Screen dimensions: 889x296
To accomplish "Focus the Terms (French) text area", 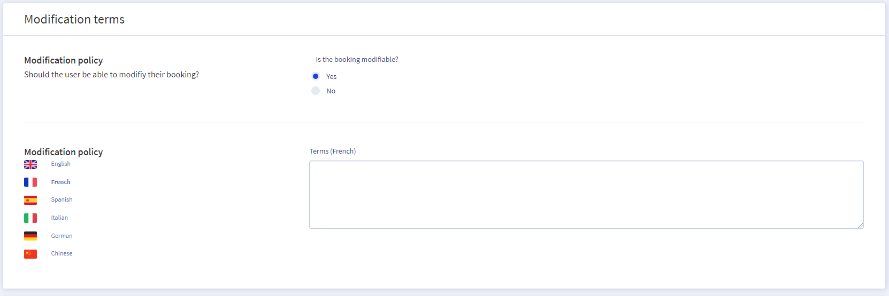I will pyautogui.click(x=586, y=195).
